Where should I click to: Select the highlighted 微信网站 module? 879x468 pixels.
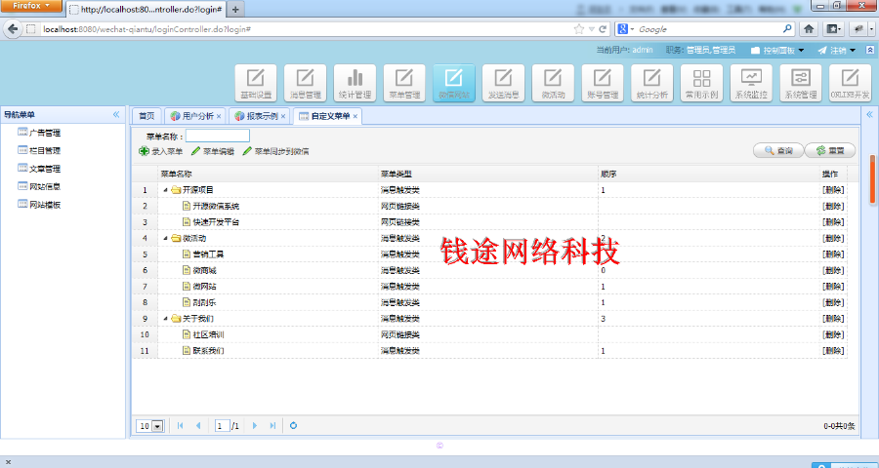454,83
